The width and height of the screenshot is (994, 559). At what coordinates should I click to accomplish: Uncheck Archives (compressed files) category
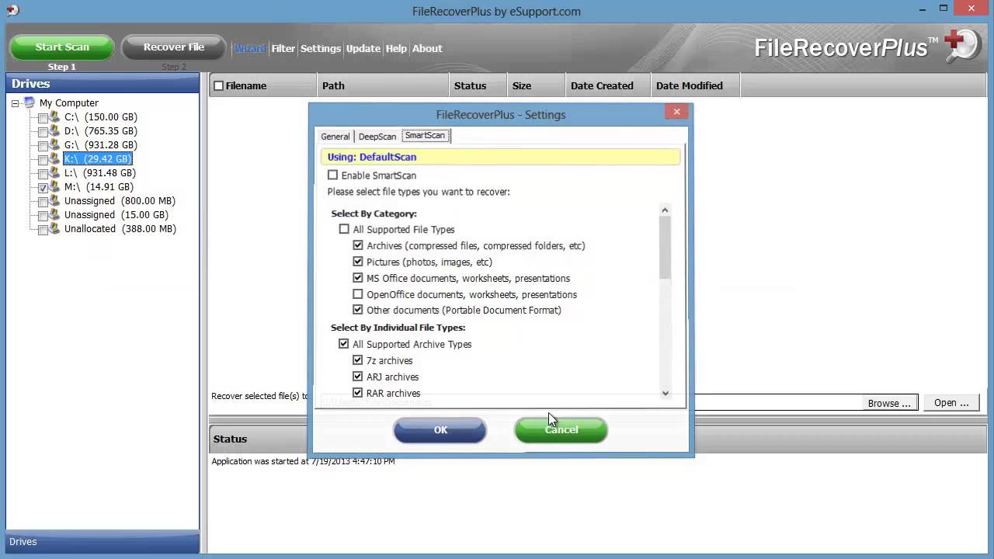coord(358,245)
